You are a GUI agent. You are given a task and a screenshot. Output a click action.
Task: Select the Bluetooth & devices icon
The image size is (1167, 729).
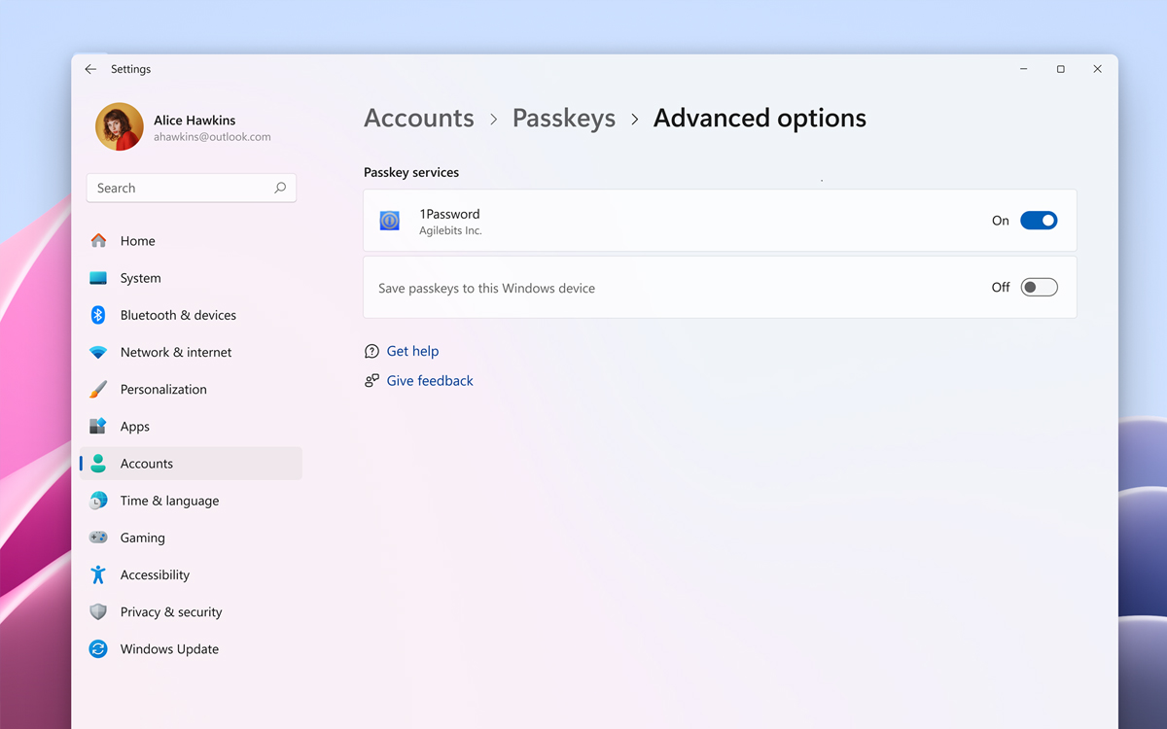pyautogui.click(x=98, y=315)
